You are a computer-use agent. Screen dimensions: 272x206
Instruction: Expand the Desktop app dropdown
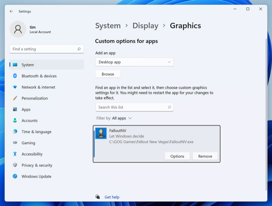pos(134,62)
